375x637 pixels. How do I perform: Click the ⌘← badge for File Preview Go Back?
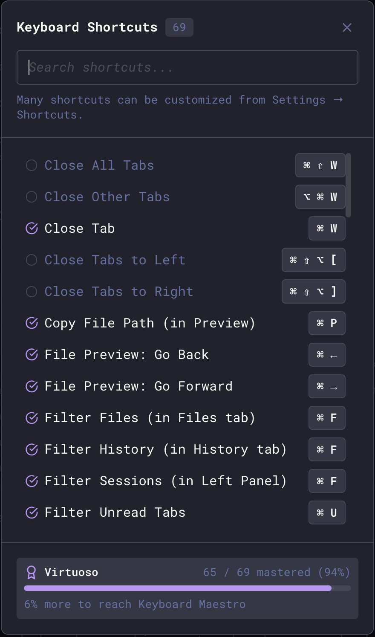click(327, 355)
